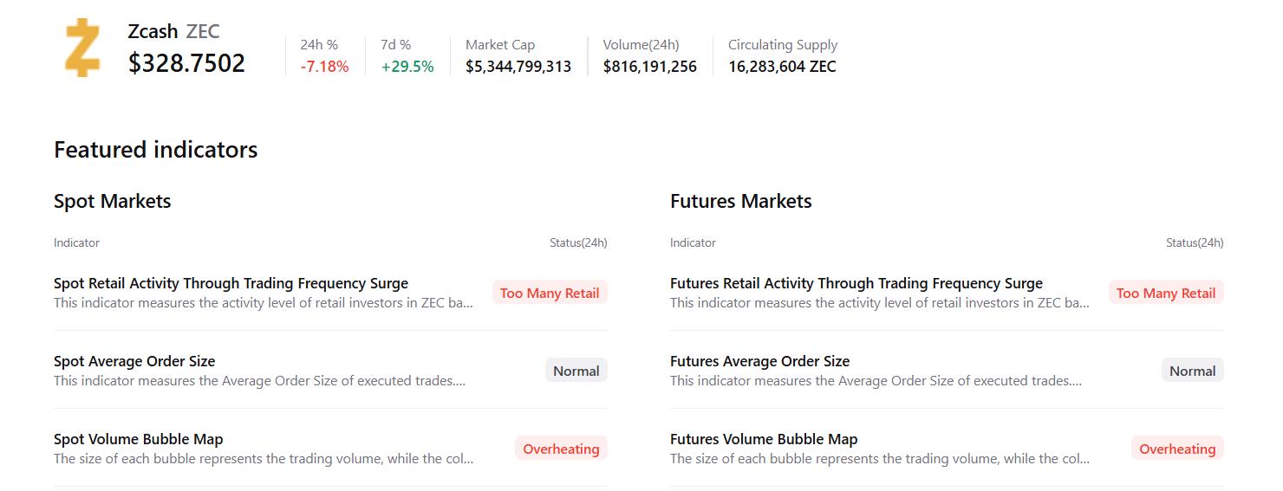Open the Spot Volume Bubble Map indicator

tap(139, 439)
